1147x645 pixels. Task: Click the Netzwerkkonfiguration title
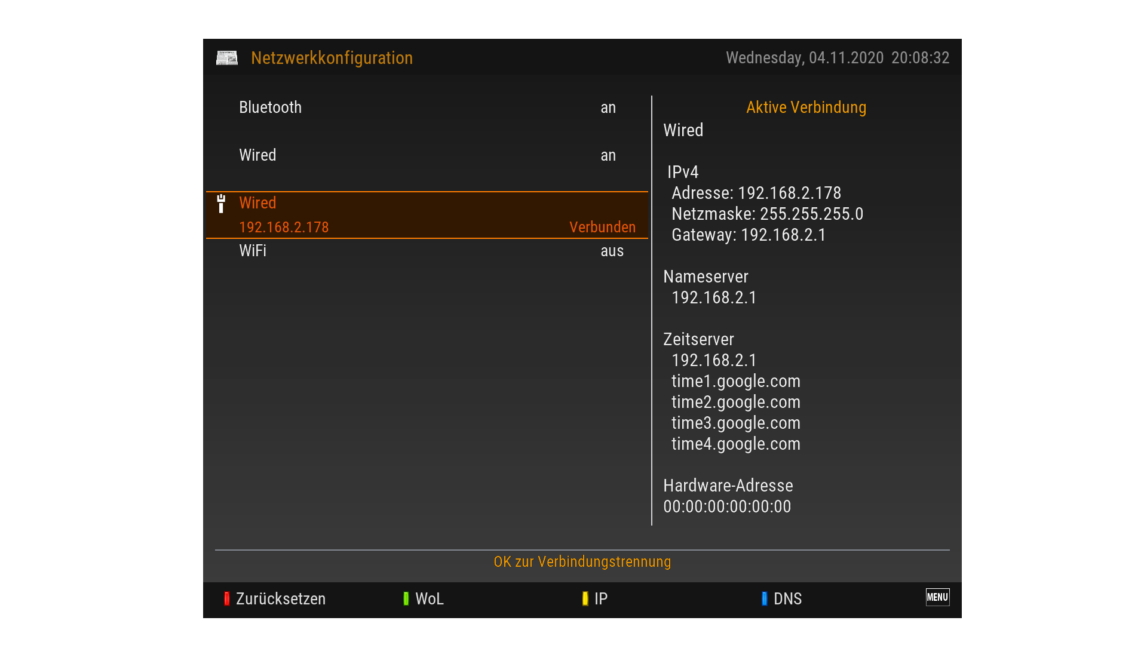(332, 58)
